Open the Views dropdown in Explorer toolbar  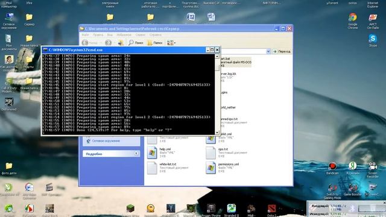171,43
